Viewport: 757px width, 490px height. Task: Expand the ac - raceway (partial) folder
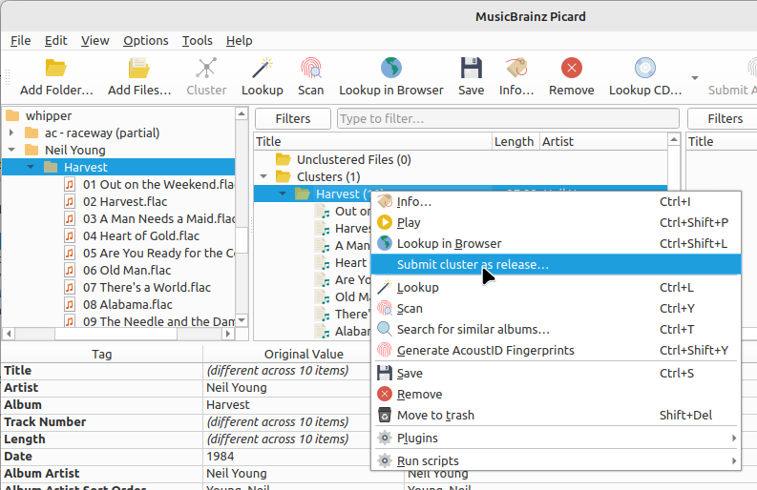(11, 133)
